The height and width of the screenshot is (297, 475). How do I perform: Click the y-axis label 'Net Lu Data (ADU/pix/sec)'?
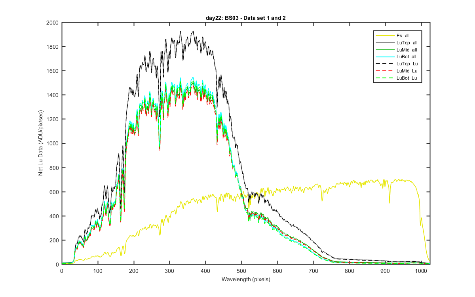41,143
